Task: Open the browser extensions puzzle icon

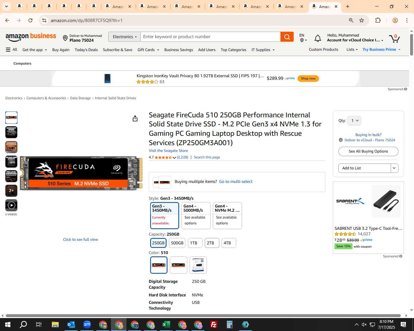Action: pos(378,20)
